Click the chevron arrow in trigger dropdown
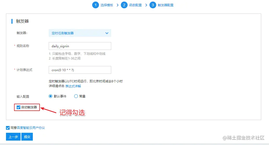This screenshot has height=145, width=269. pos(107,33)
